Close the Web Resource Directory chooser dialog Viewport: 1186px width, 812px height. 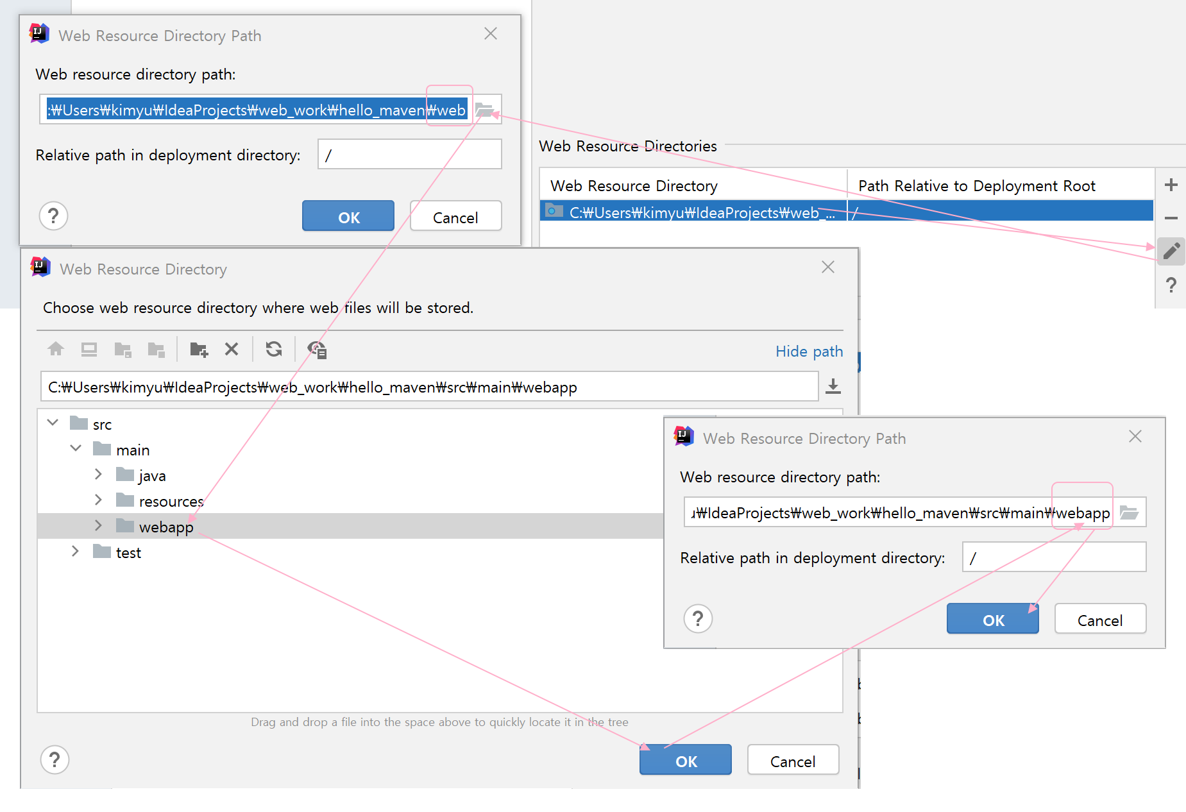click(828, 267)
